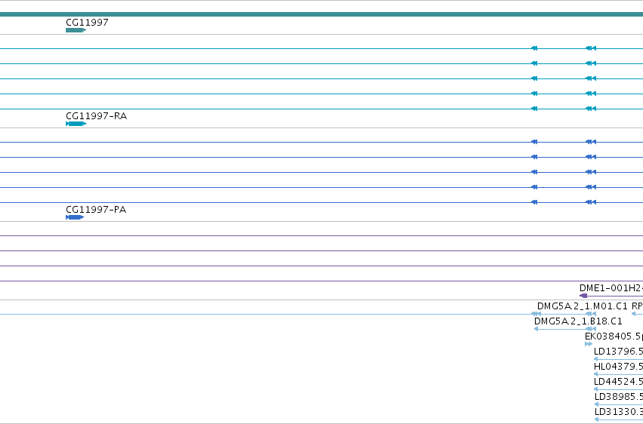Click the thick teal gene span bar
The image size is (643, 424).
pyautogui.click(x=322, y=14)
